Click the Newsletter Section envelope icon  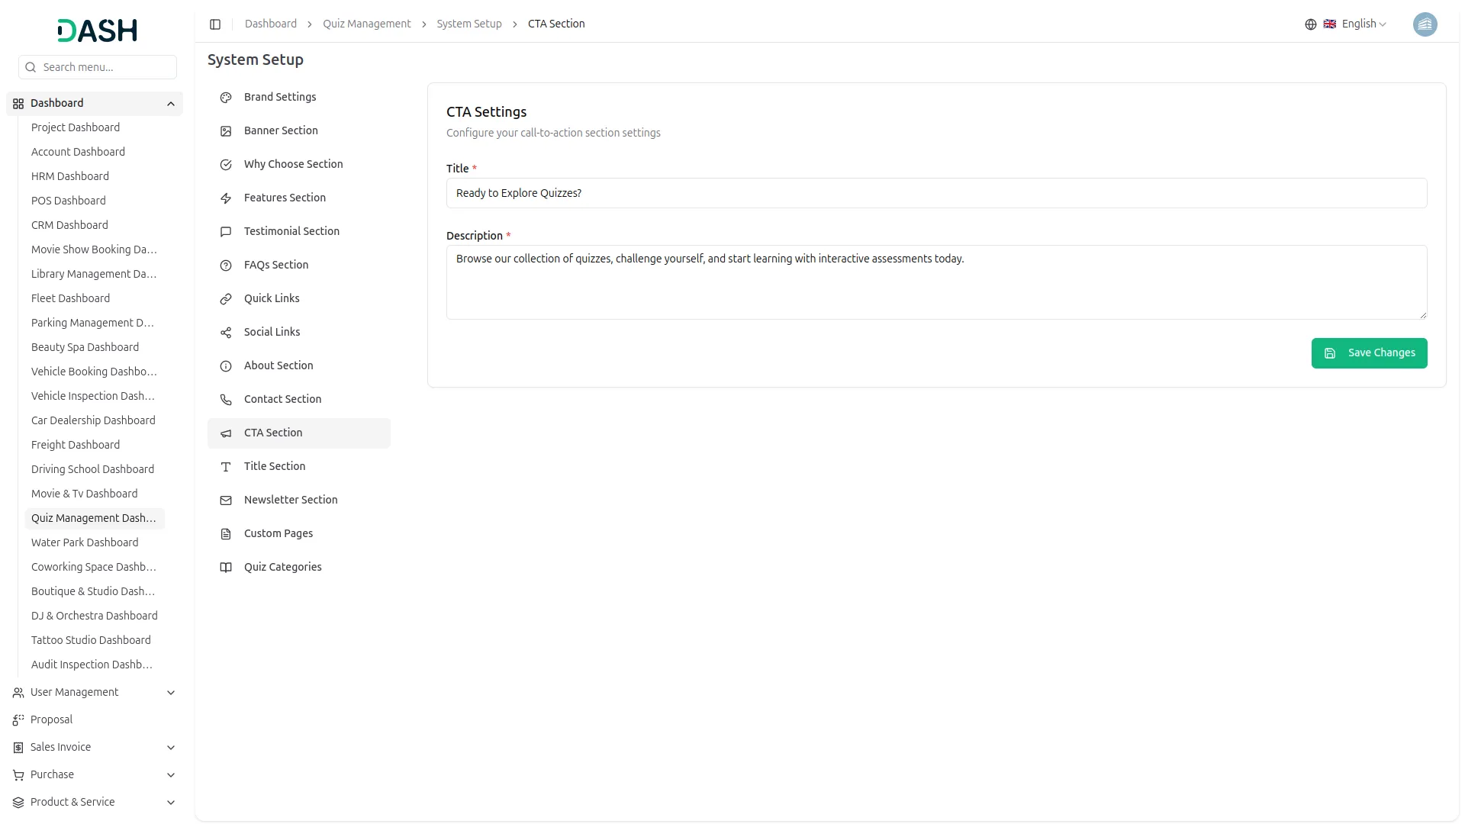pos(226,501)
